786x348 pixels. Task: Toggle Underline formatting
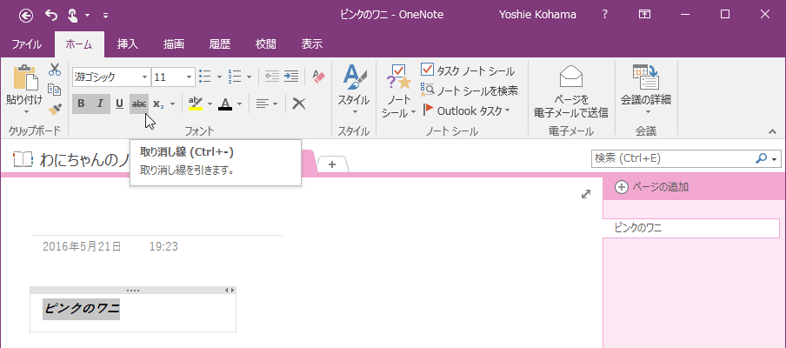pos(119,104)
